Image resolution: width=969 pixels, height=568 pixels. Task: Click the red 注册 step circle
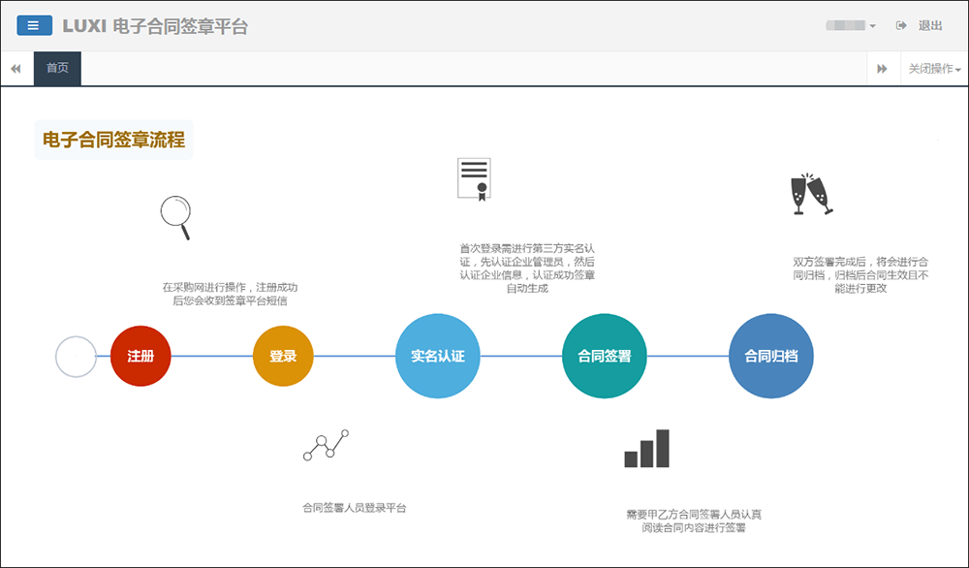[141, 356]
